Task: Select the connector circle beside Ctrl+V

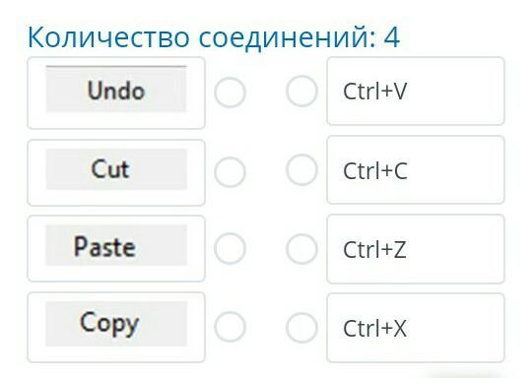Action: click(301, 92)
